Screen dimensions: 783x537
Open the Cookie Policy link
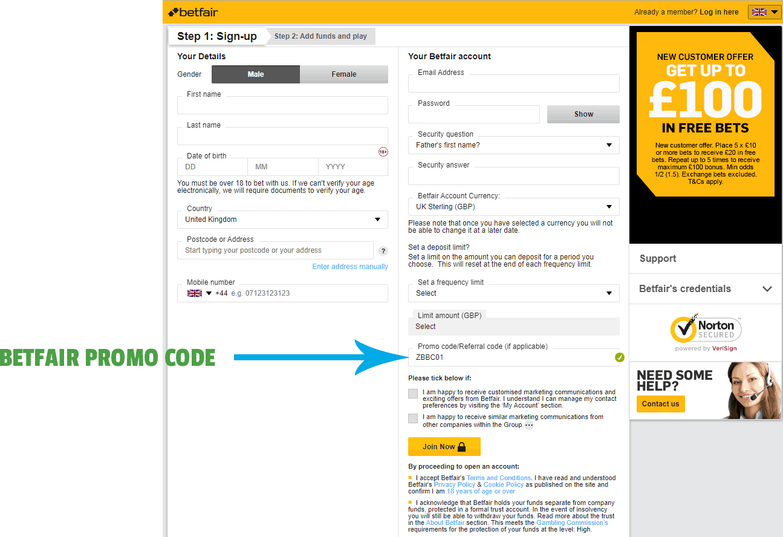[504, 484]
